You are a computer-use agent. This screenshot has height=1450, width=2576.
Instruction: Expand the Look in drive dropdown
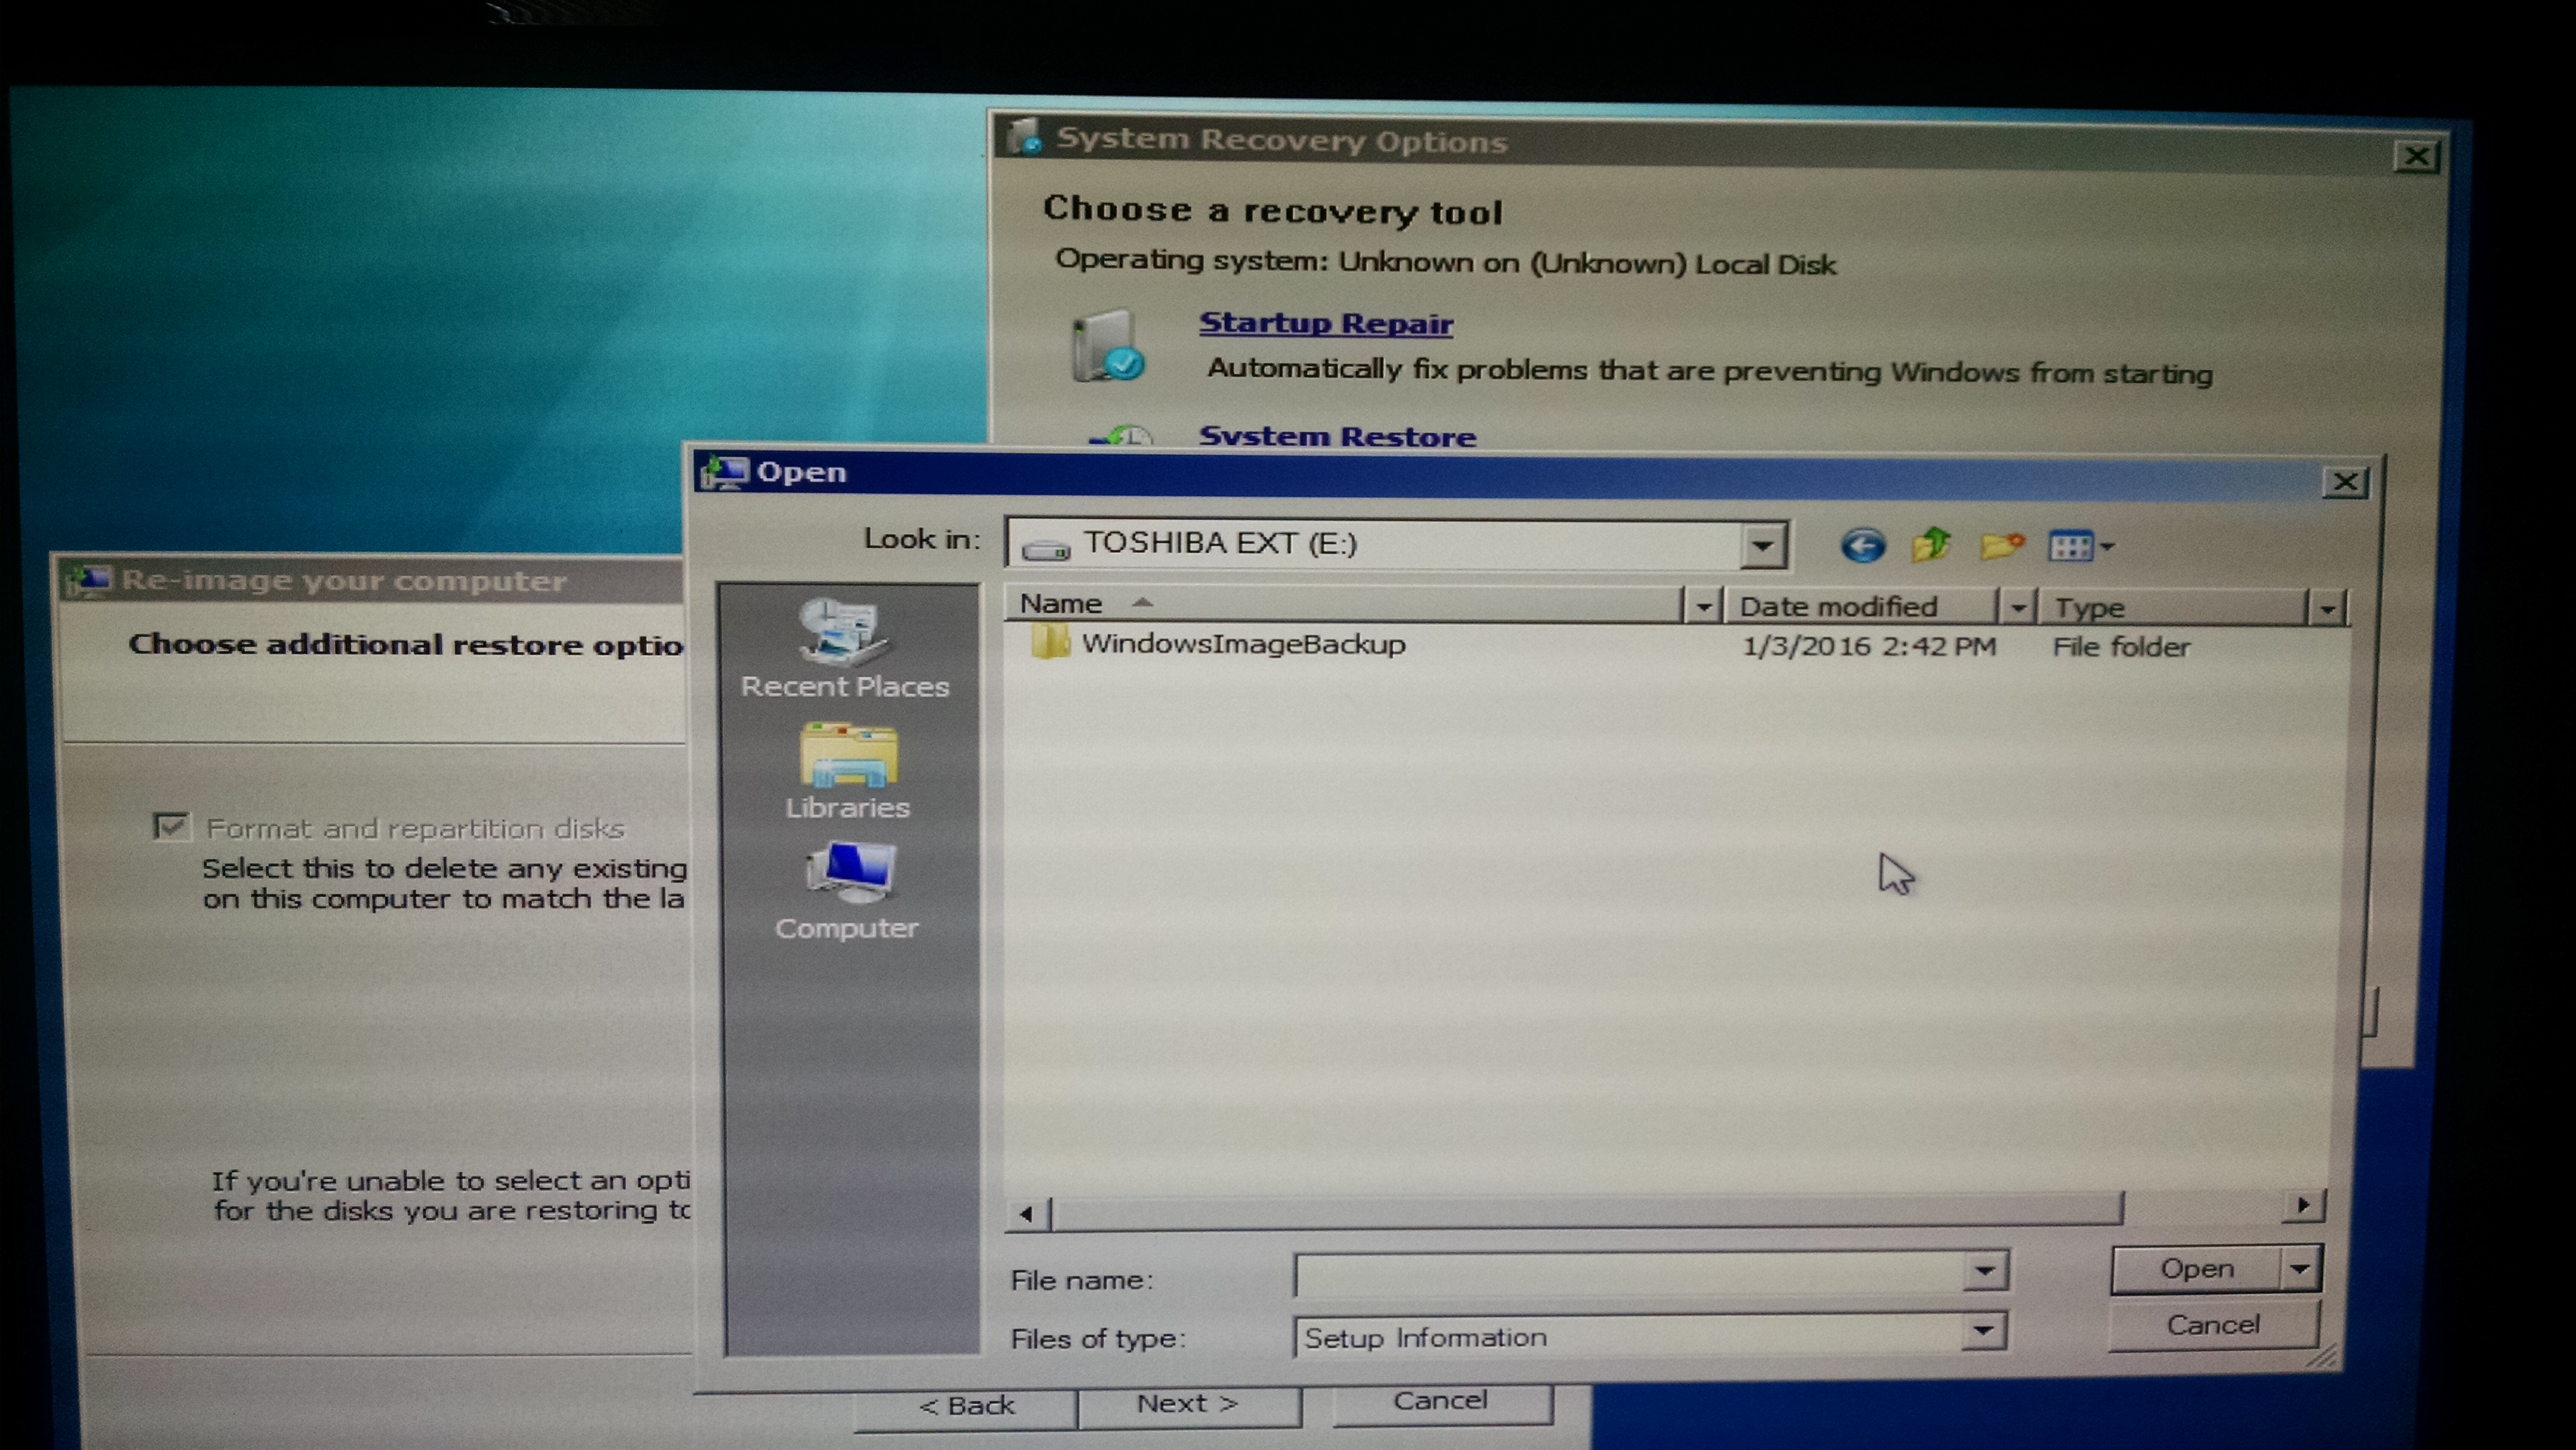click(1762, 546)
